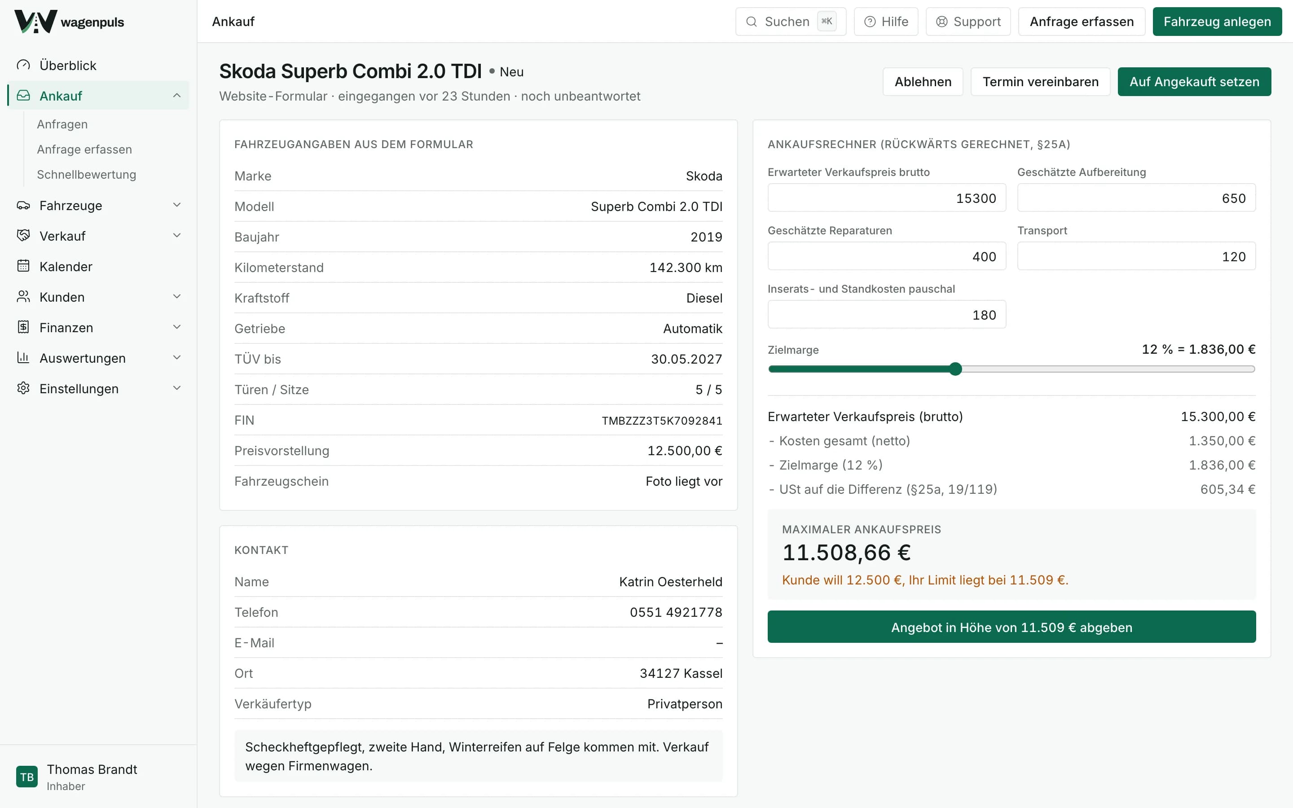Expand the Einstellungen section chevron
The width and height of the screenshot is (1293, 808).
click(177, 388)
